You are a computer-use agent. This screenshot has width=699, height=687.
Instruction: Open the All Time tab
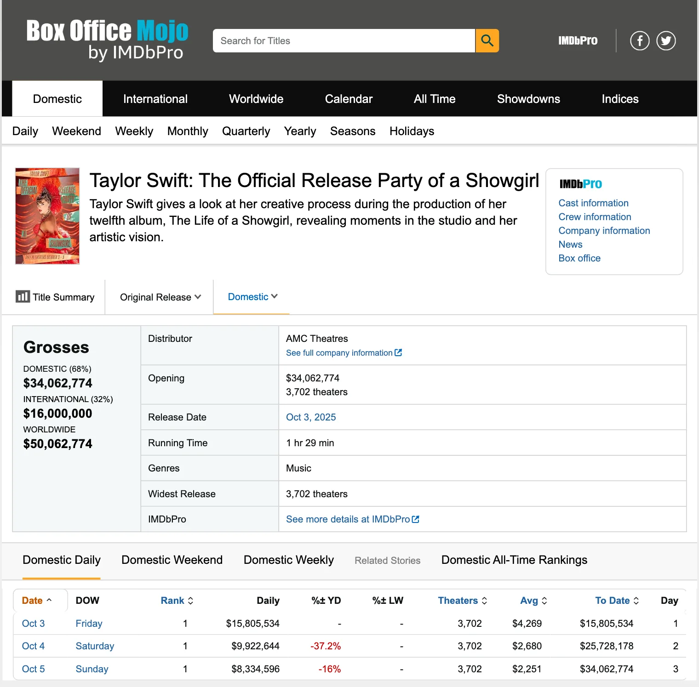(435, 99)
